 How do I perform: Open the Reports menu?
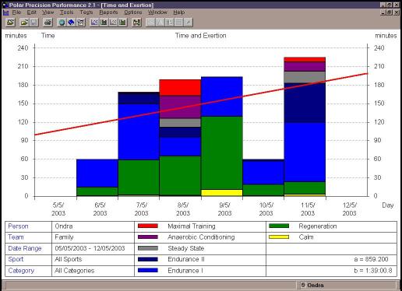(x=108, y=12)
